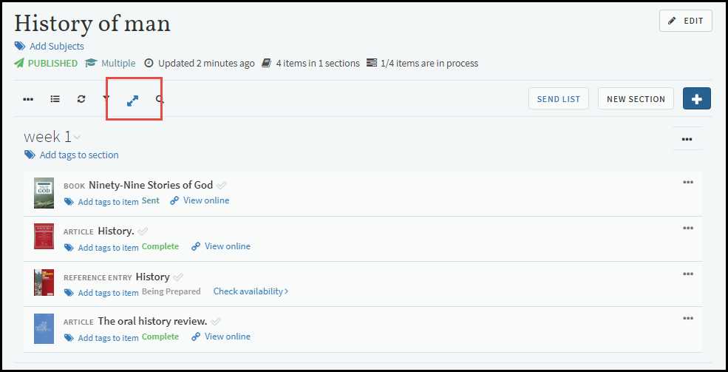
Task: Open the week 1 section ellipsis menu
Action: pos(687,138)
